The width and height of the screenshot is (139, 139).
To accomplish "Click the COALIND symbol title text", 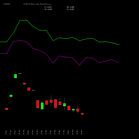I will click(7, 4).
